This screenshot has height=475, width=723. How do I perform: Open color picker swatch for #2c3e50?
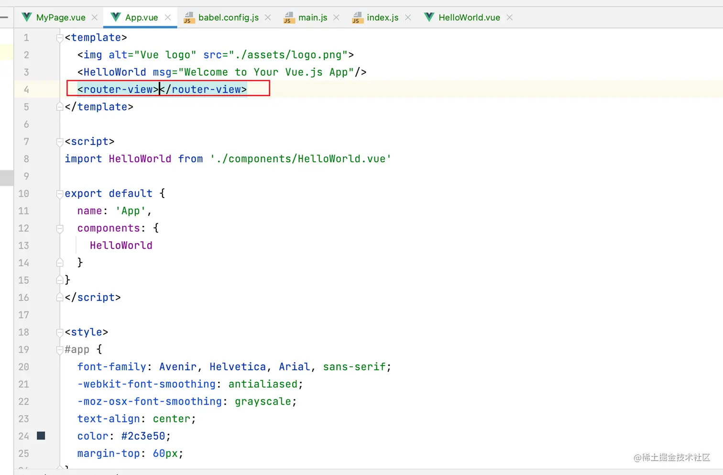click(x=41, y=436)
